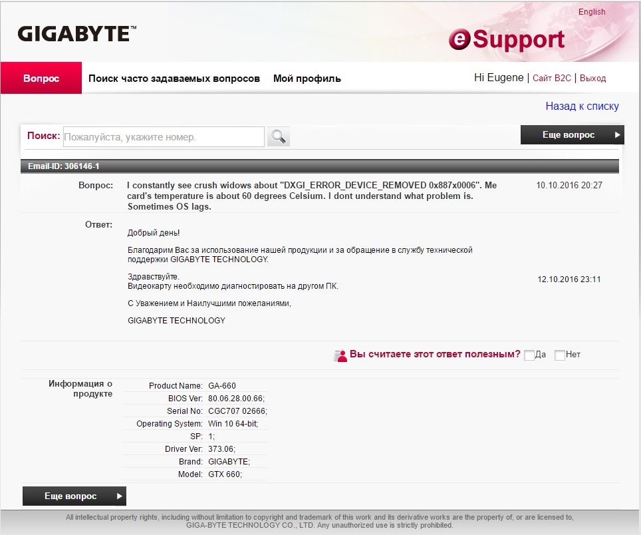Click the 'Поиск:' label

click(x=43, y=136)
